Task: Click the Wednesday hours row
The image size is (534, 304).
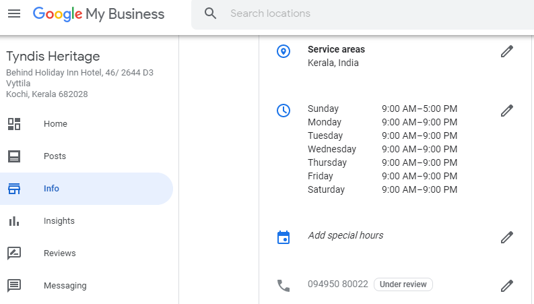Action: click(382, 149)
